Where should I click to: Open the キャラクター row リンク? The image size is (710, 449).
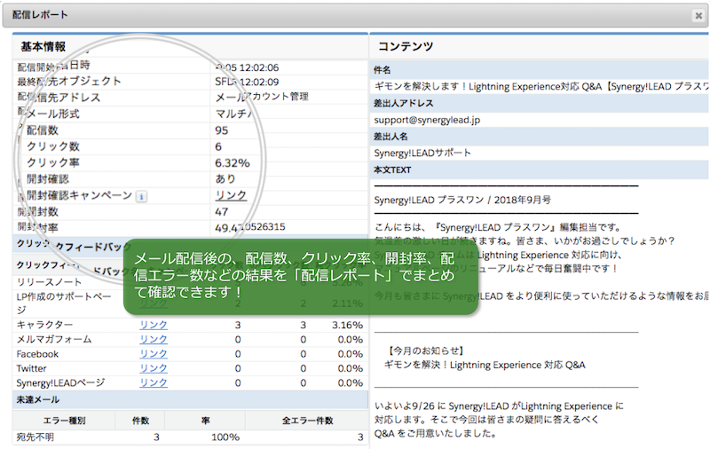tap(154, 325)
